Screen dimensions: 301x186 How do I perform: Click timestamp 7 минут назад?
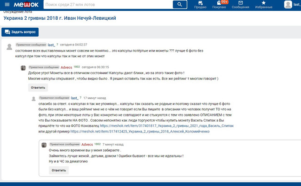coord(113,144)
